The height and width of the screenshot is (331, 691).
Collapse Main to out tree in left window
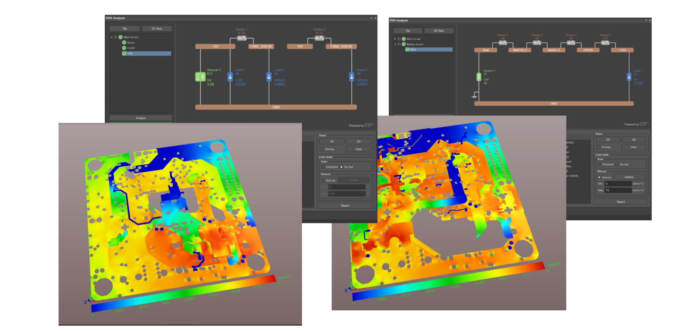point(111,37)
